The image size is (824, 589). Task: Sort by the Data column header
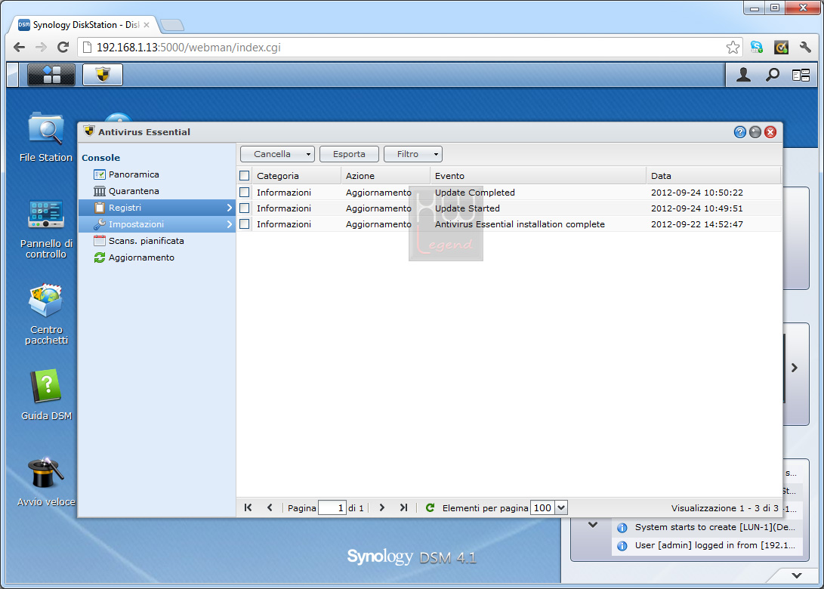pyautogui.click(x=714, y=175)
